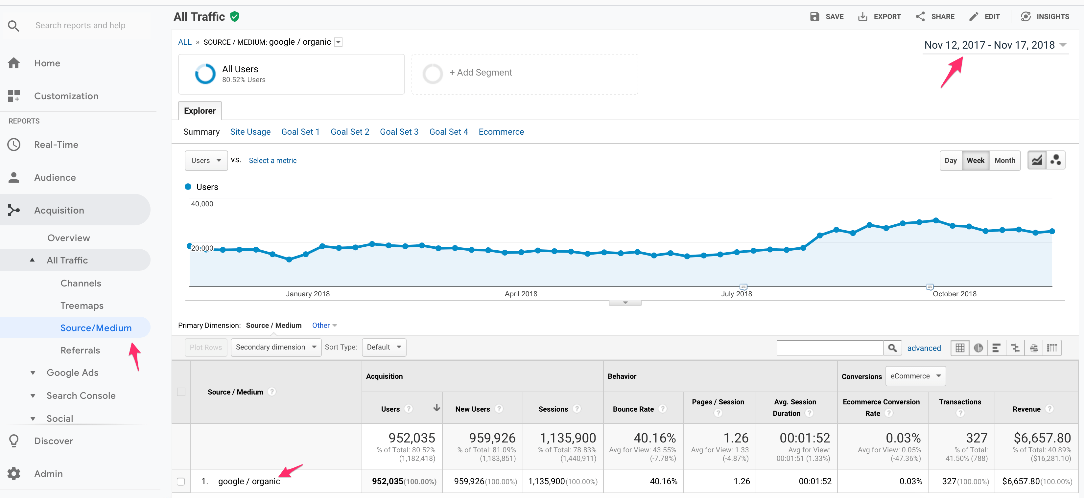The height and width of the screenshot is (498, 1084).
Task: Open the Secondary dimension dropdown
Action: [x=276, y=348]
